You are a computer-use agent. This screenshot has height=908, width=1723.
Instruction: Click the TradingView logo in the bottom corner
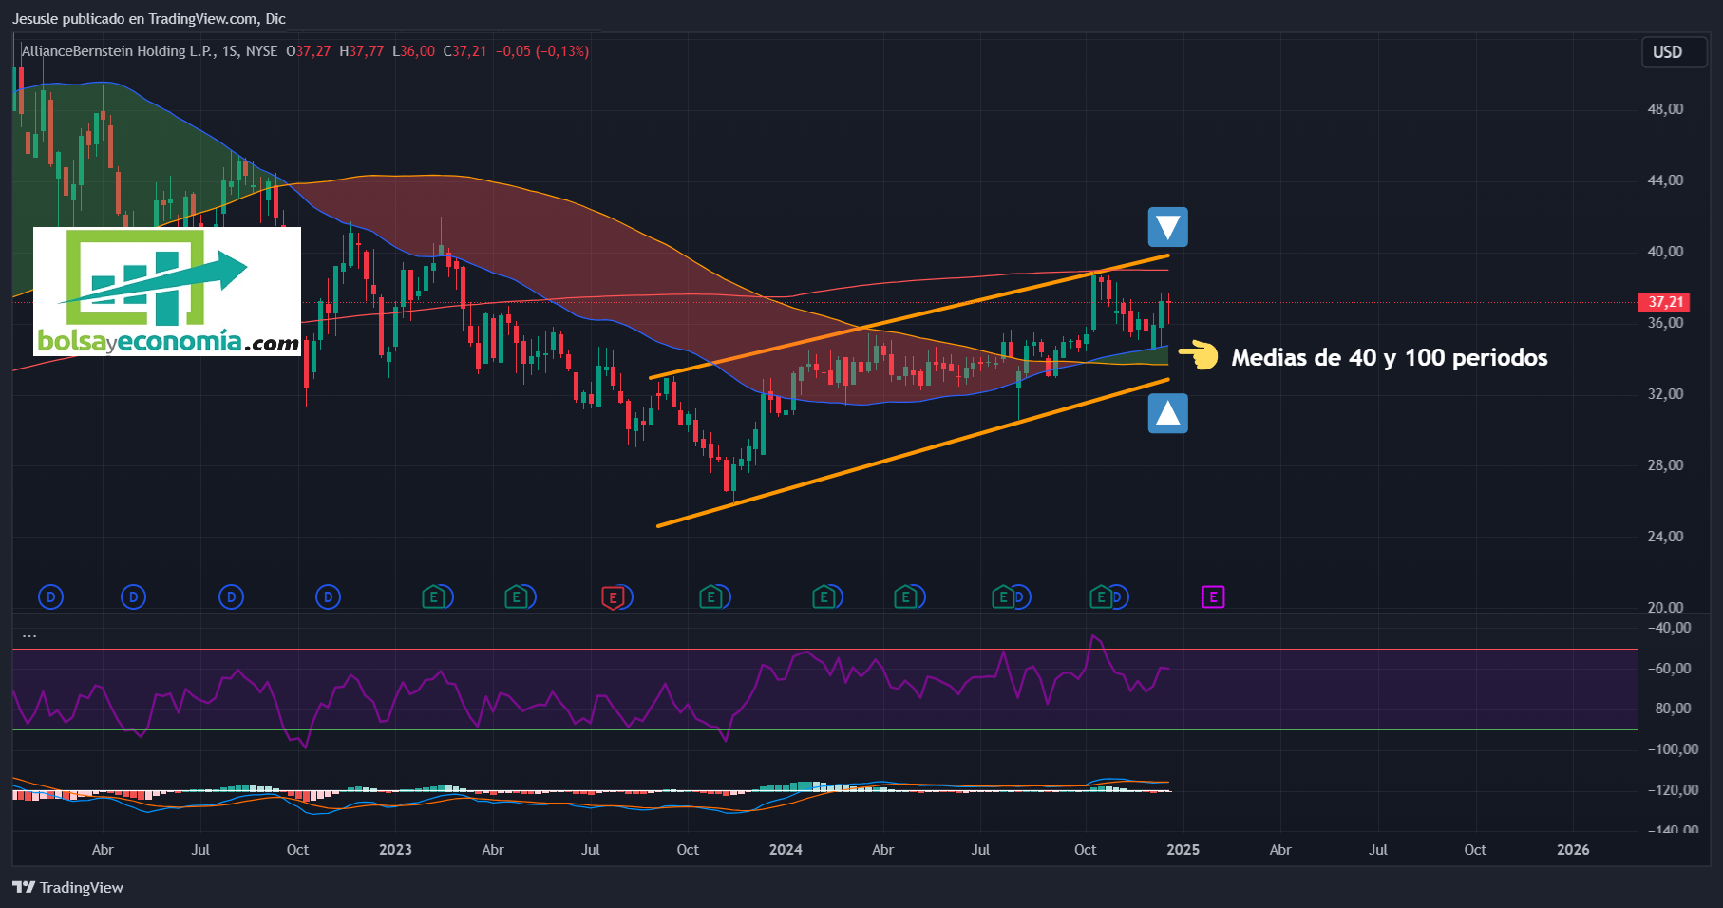(68, 887)
